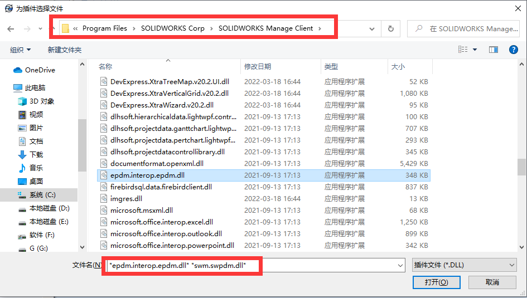Select 系统 (C:) drive
This screenshot has height=298, width=527.
tap(38, 195)
